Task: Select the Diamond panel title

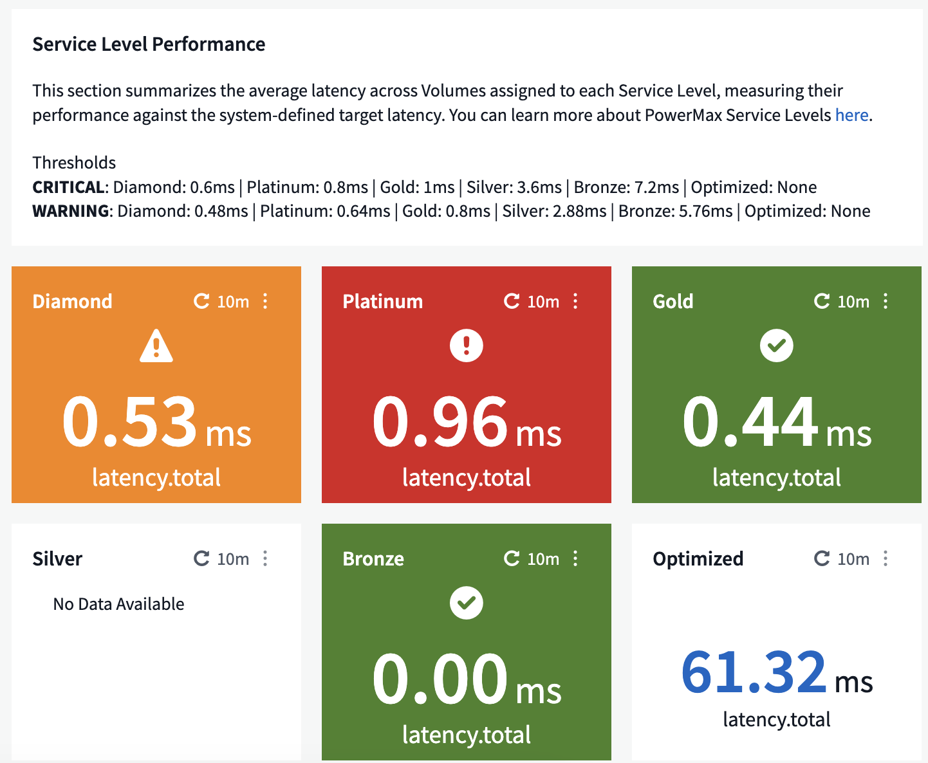Action: pos(73,301)
